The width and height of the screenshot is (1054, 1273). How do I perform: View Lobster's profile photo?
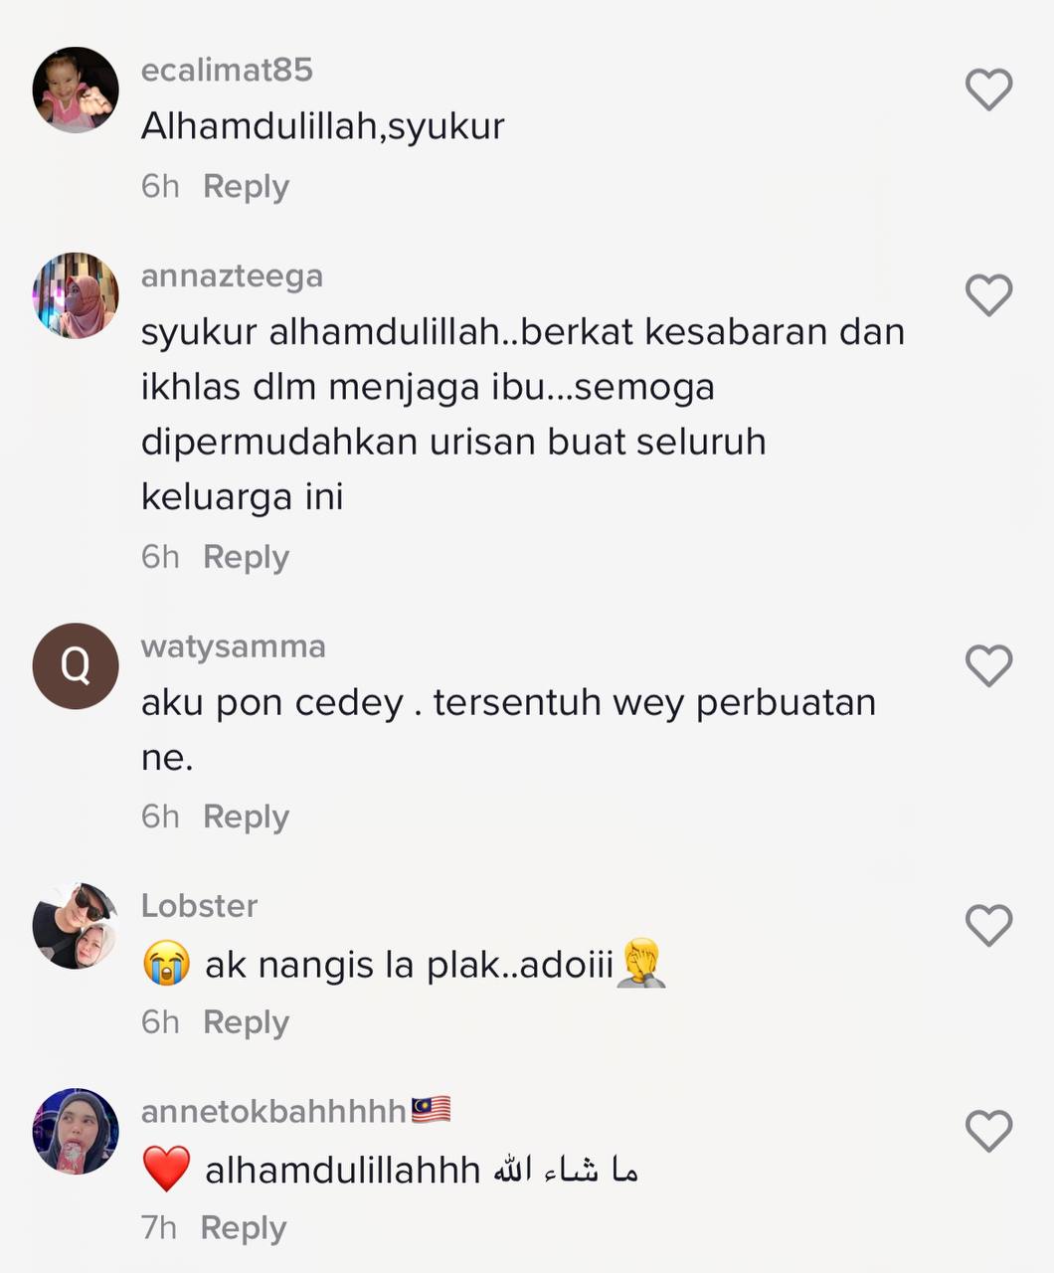76,925
